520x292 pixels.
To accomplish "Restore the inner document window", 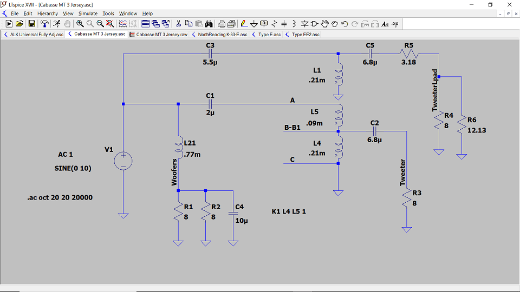I will (x=508, y=14).
